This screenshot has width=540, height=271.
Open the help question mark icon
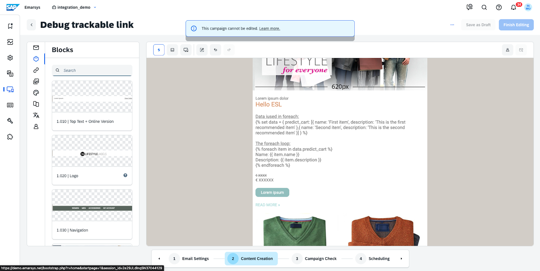(499, 7)
